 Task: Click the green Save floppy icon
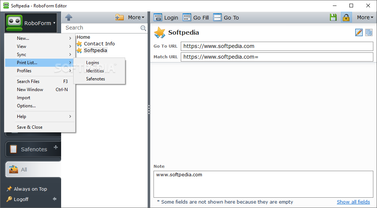click(333, 17)
